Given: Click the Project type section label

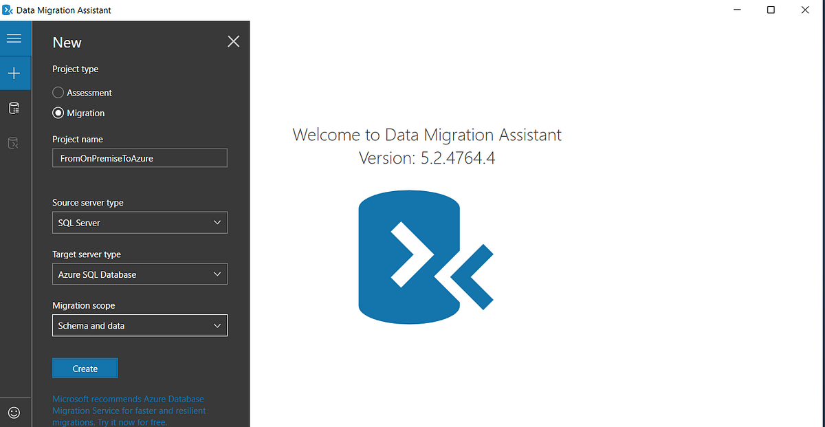Looking at the screenshot, I should [75, 69].
